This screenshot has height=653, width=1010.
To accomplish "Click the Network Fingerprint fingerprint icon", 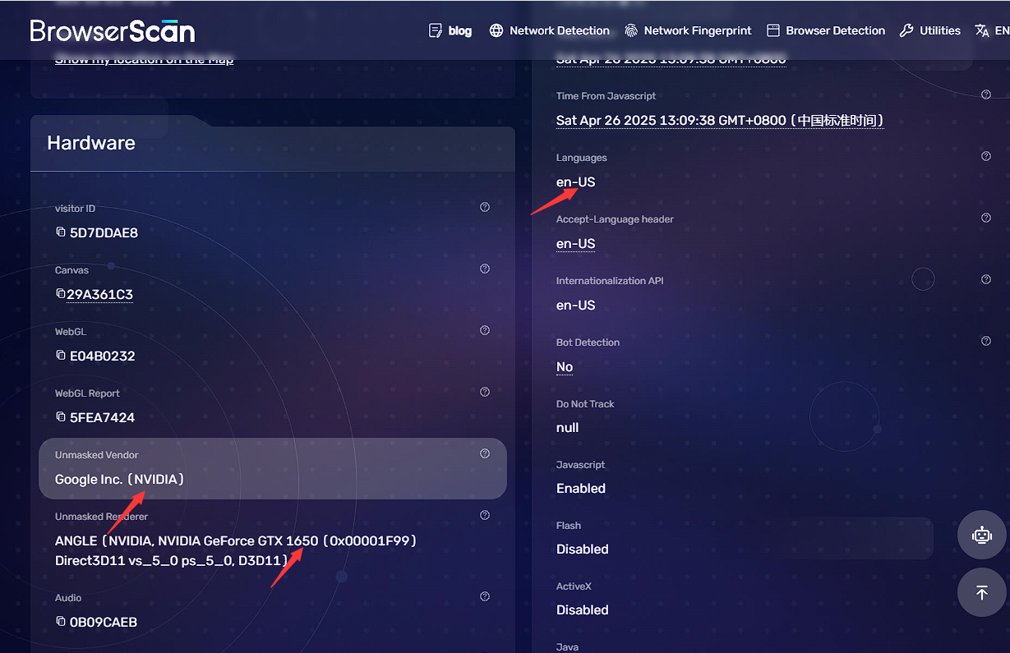I will tap(630, 30).
